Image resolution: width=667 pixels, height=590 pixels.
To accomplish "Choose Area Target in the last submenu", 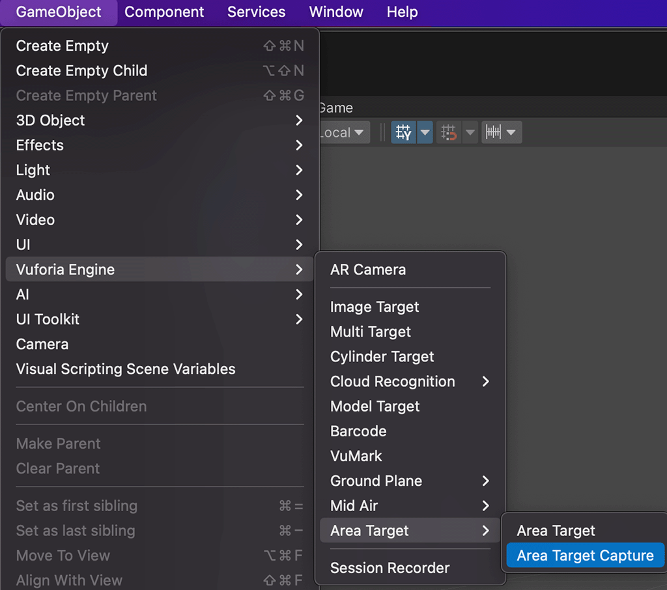I will [x=586, y=531].
